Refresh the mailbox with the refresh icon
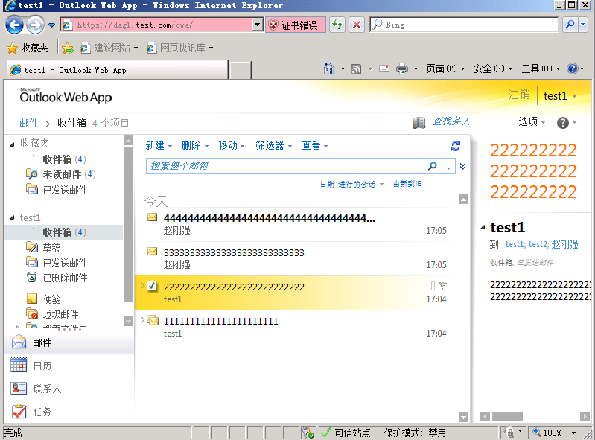Screen dimensions: 595x440 point(455,146)
